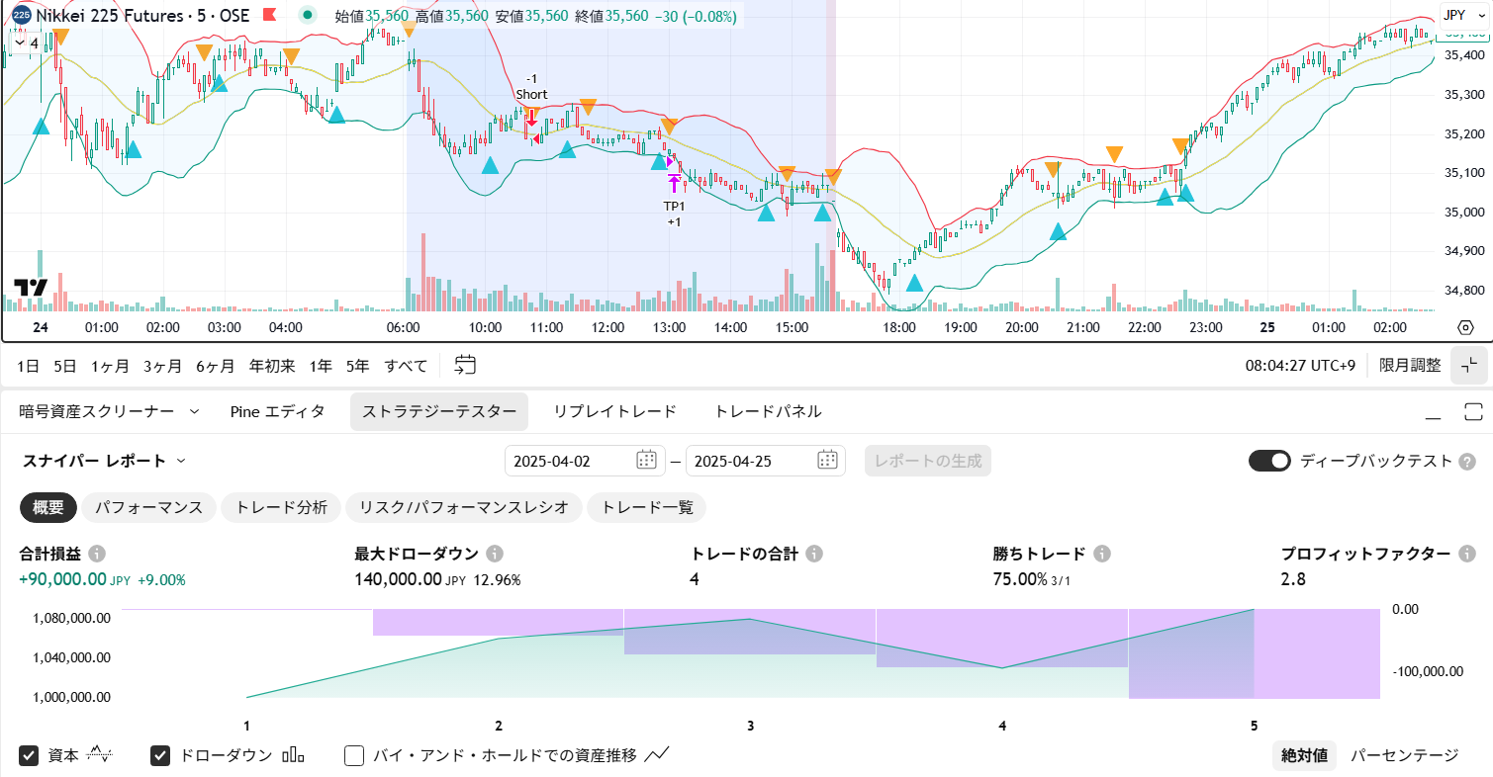Viewport: 1493px width, 777px height.
Task: Click the レポートの生成 button
Action: 928,461
